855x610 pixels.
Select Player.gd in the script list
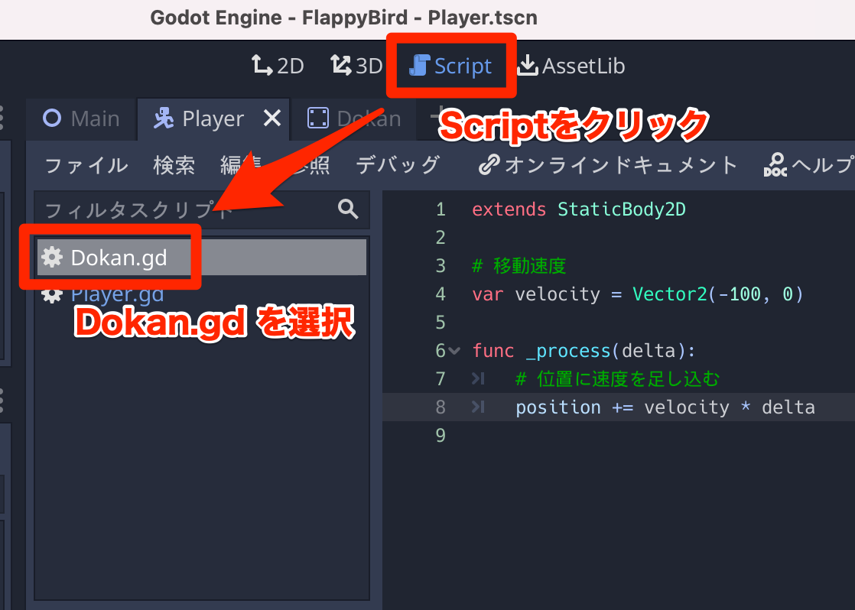tap(202, 294)
